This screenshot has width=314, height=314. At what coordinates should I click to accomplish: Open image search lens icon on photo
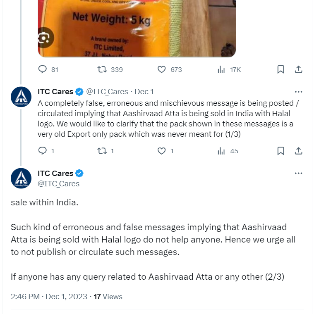[x=44, y=38]
